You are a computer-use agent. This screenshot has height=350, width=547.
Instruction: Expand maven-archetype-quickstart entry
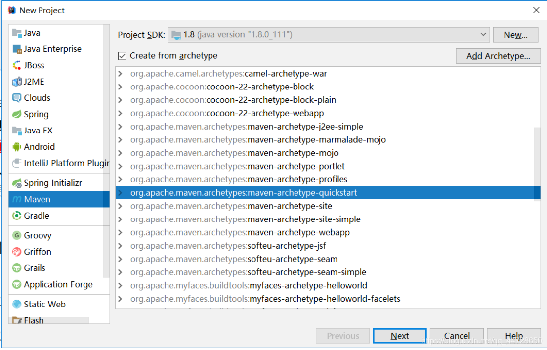pyautogui.click(x=121, y=193)
